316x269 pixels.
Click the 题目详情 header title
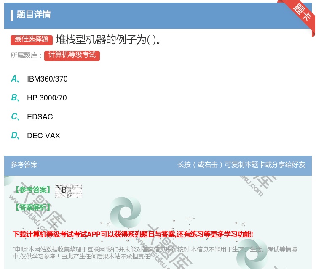(34, 14)
